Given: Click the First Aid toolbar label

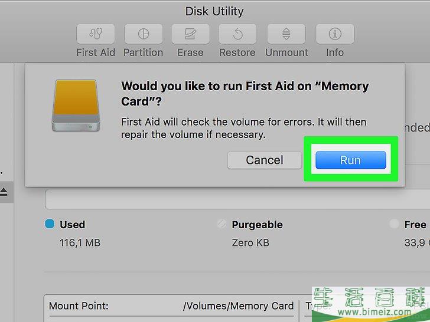Looking at the screenshot, I should (96, 52).
